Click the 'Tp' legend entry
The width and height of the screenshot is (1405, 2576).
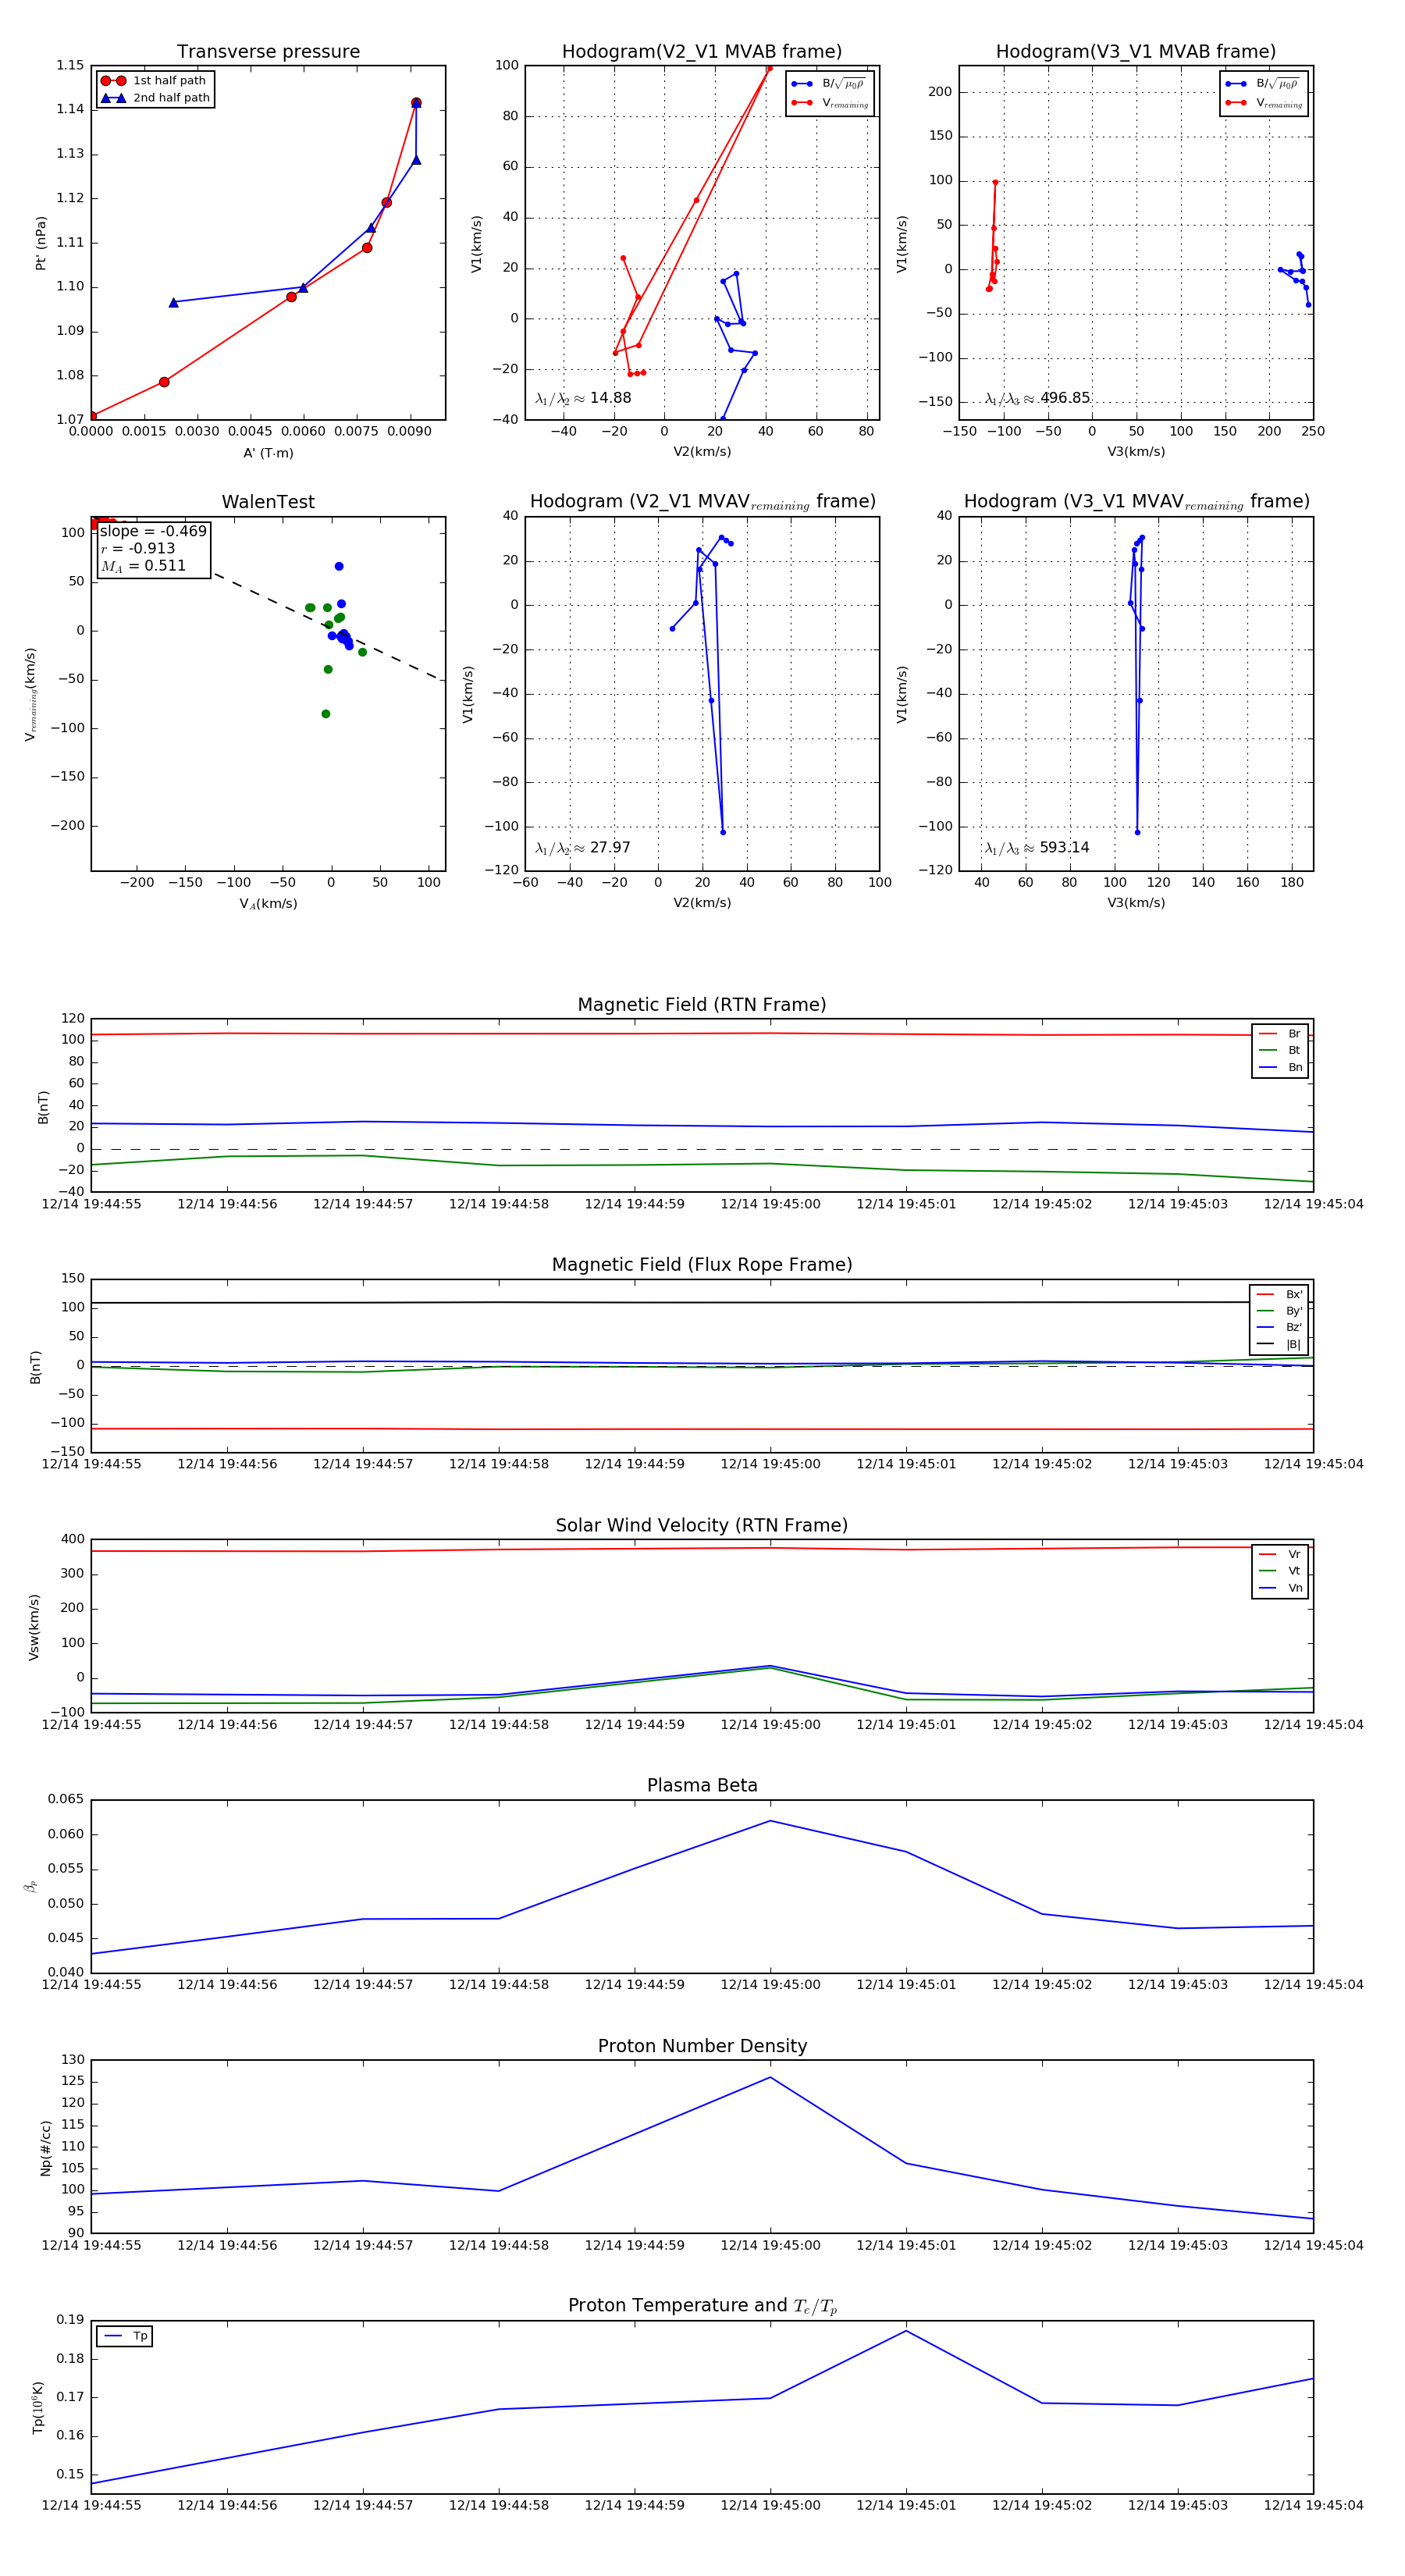point(126,2336)
